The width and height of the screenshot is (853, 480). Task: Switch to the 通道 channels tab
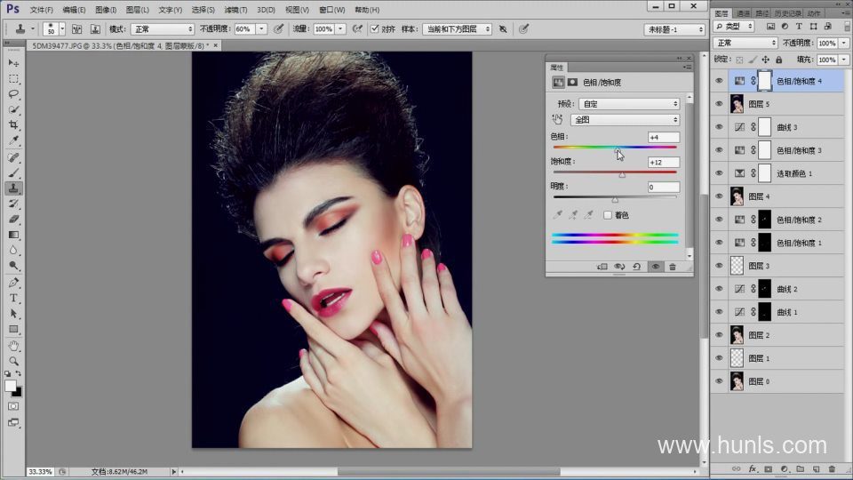pyautogui.click(x=743, y=13)
